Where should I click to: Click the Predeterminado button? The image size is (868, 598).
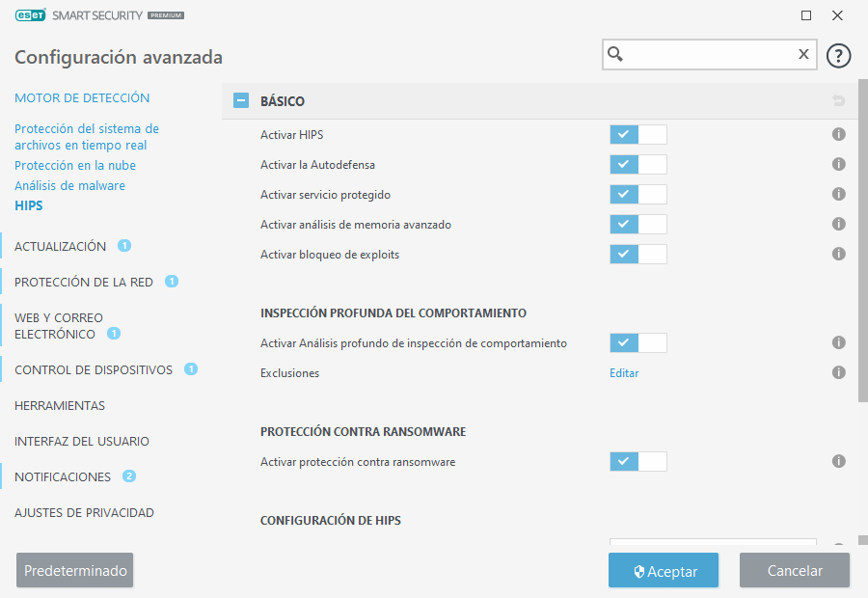(x=74, y=570)
